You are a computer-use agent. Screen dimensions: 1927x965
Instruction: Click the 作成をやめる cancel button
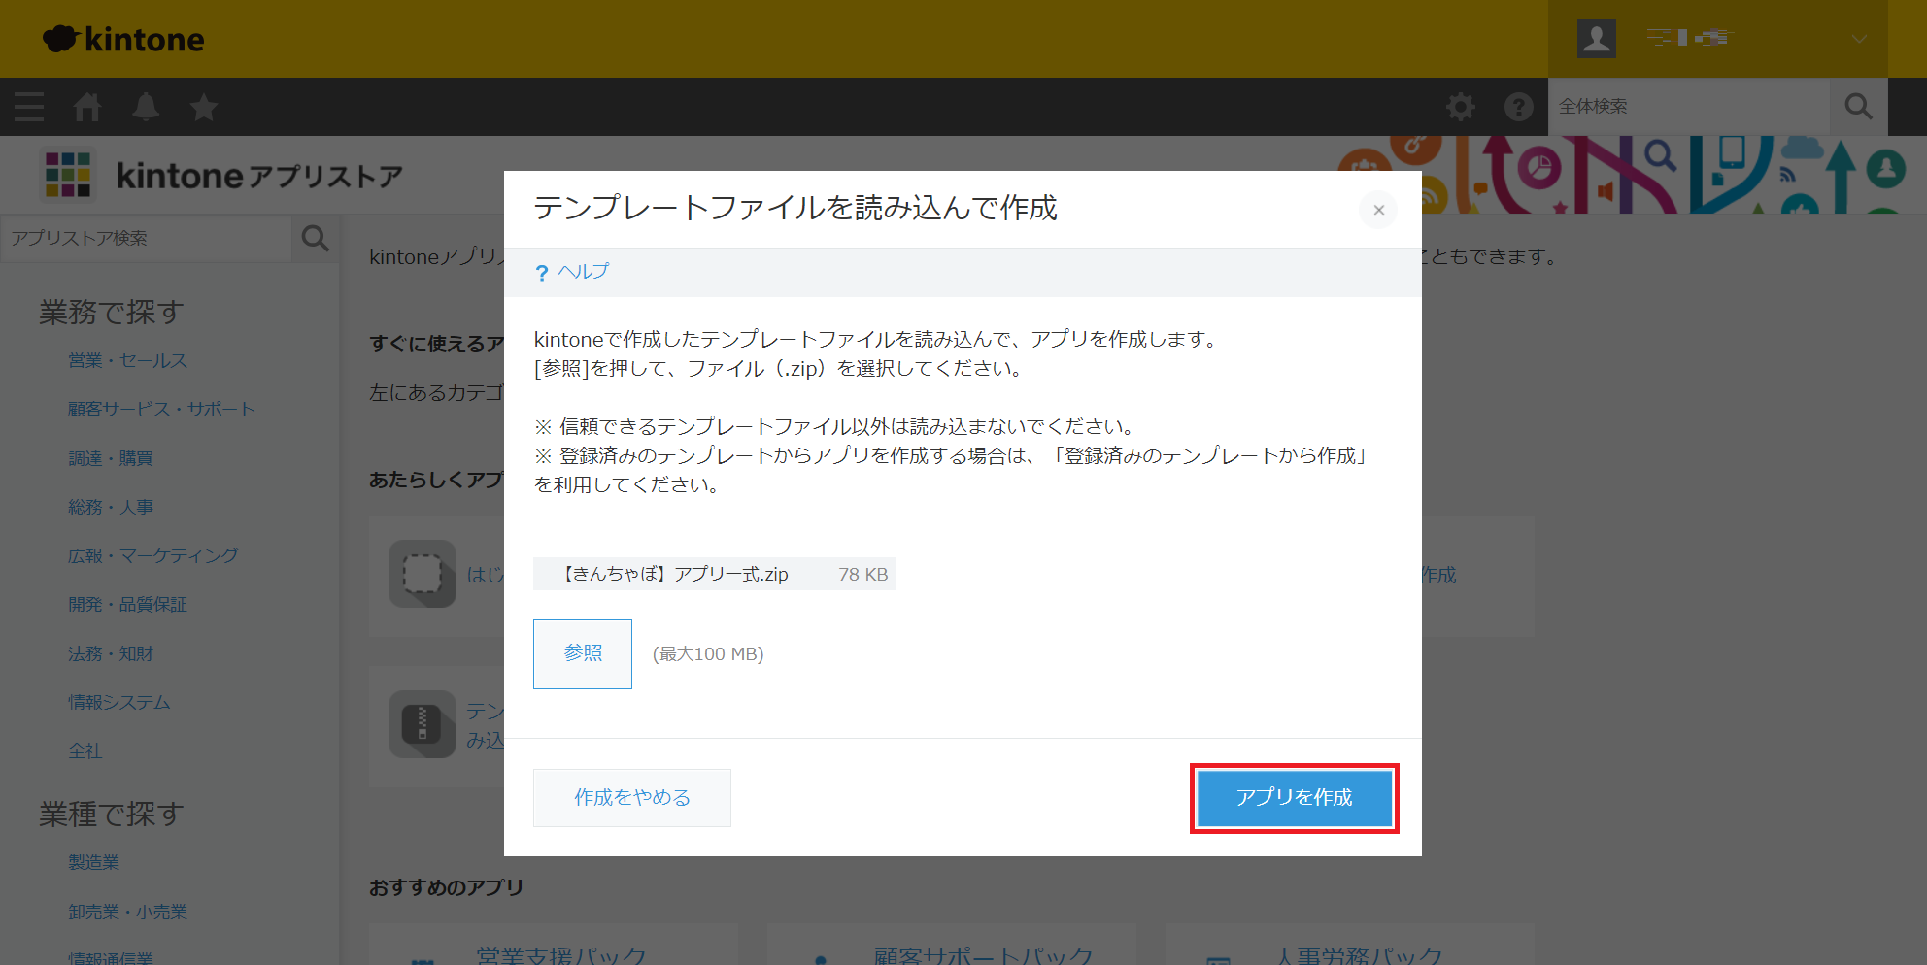(x=631, y=798)
